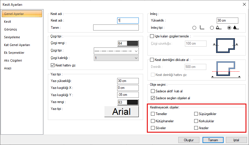
Task: Select the filled triangle marker type
Action: 229,28
